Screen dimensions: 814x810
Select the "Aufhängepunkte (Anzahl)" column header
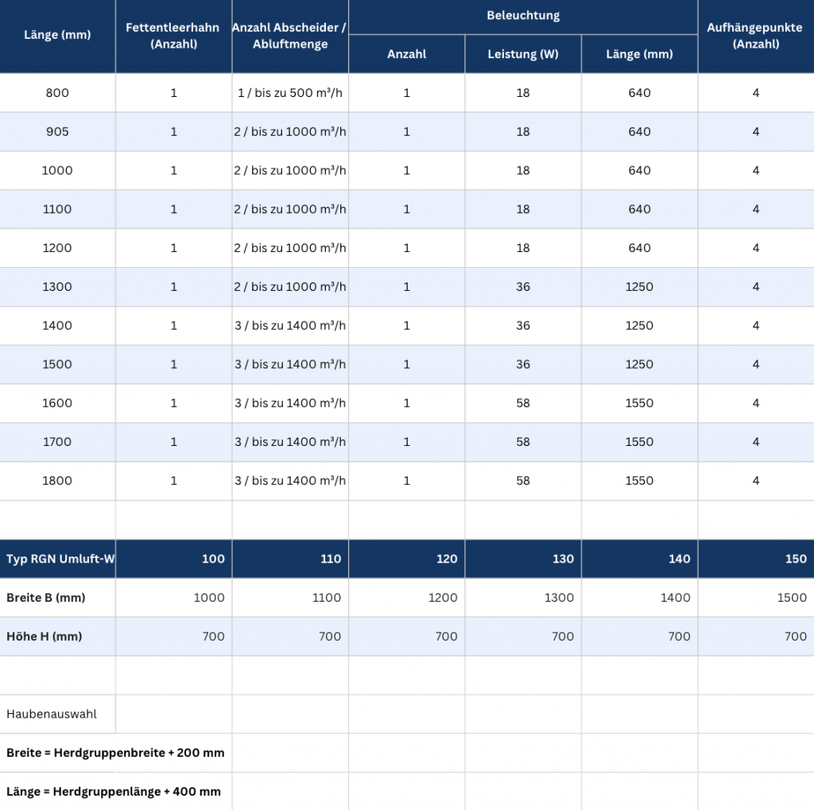click(755, 36)
